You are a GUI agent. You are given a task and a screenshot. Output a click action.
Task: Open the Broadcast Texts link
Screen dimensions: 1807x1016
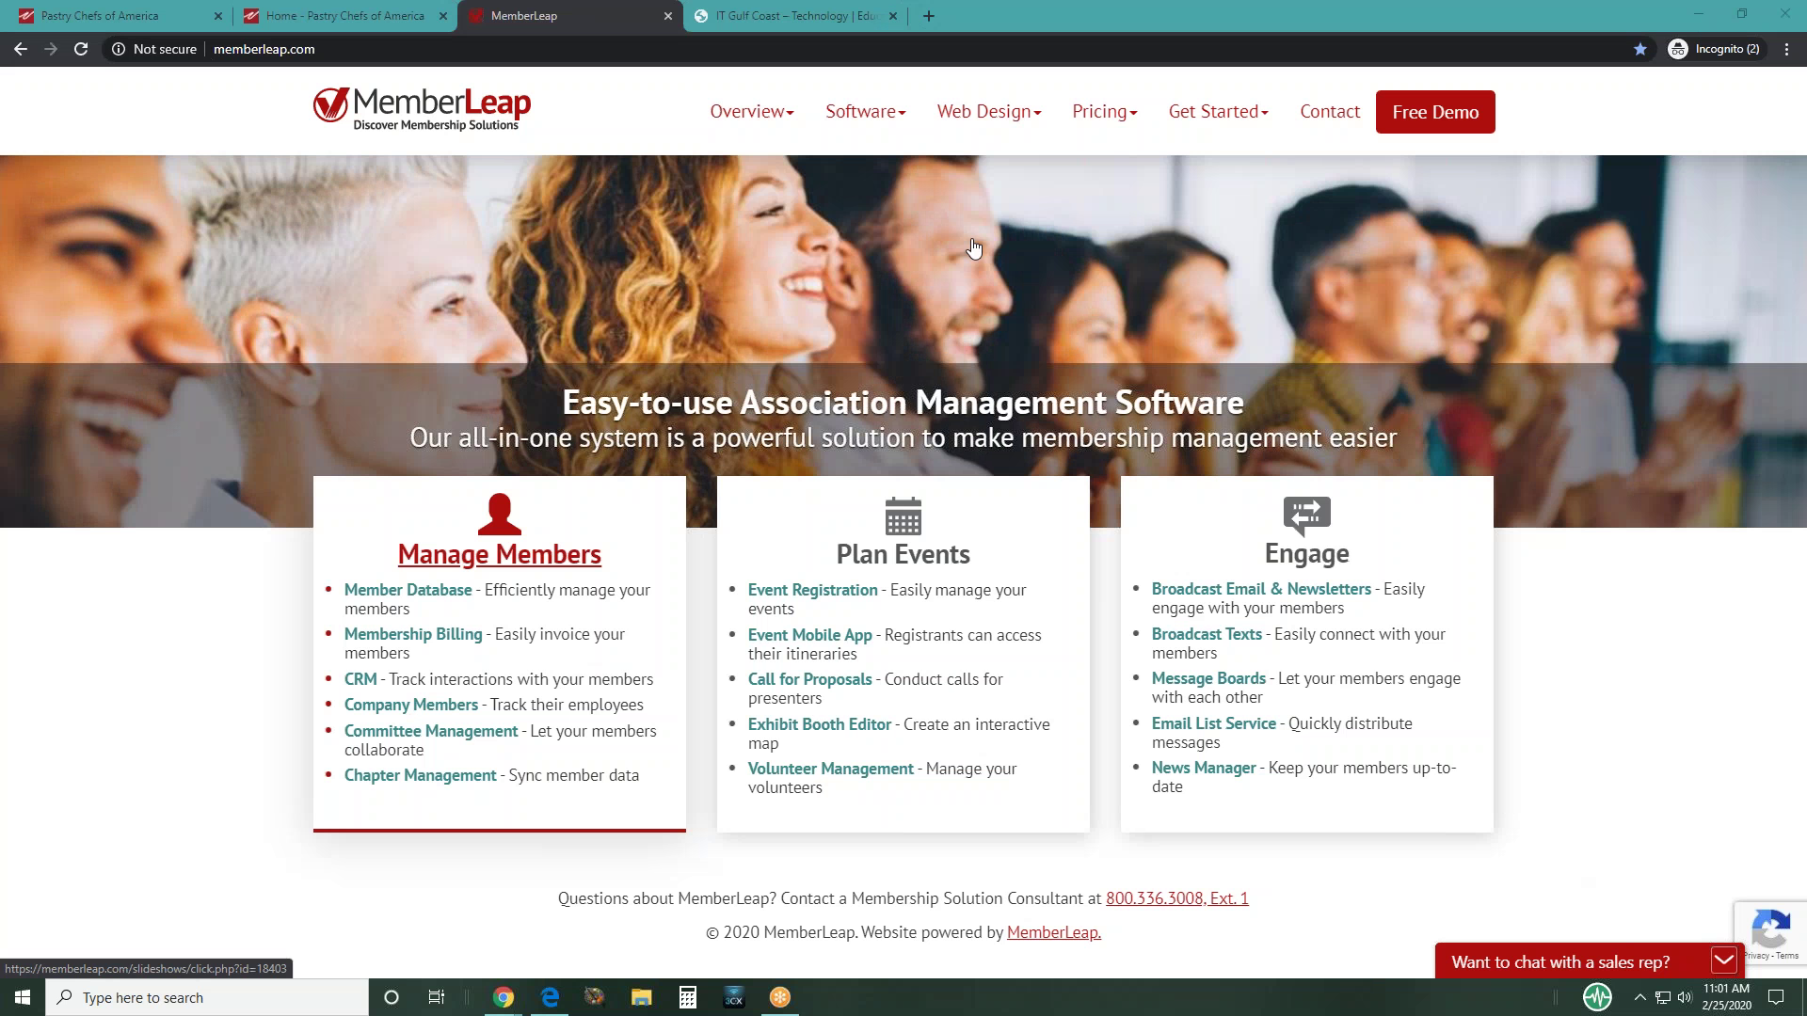pyautogui.click(x=1207, y=634)
